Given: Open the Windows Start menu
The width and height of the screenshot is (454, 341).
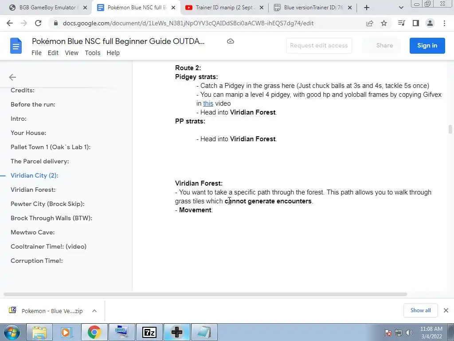Looking at the screenshot, I should [12, 332].
